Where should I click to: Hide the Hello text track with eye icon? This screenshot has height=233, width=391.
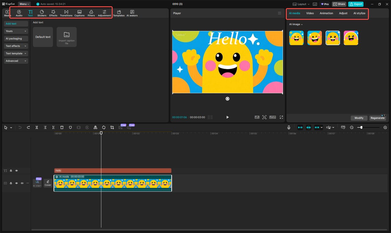16,171
